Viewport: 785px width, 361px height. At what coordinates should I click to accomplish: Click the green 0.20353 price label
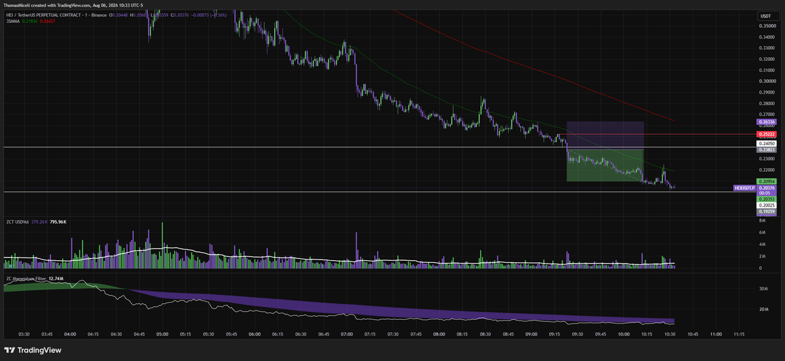(x=766, y=199)
